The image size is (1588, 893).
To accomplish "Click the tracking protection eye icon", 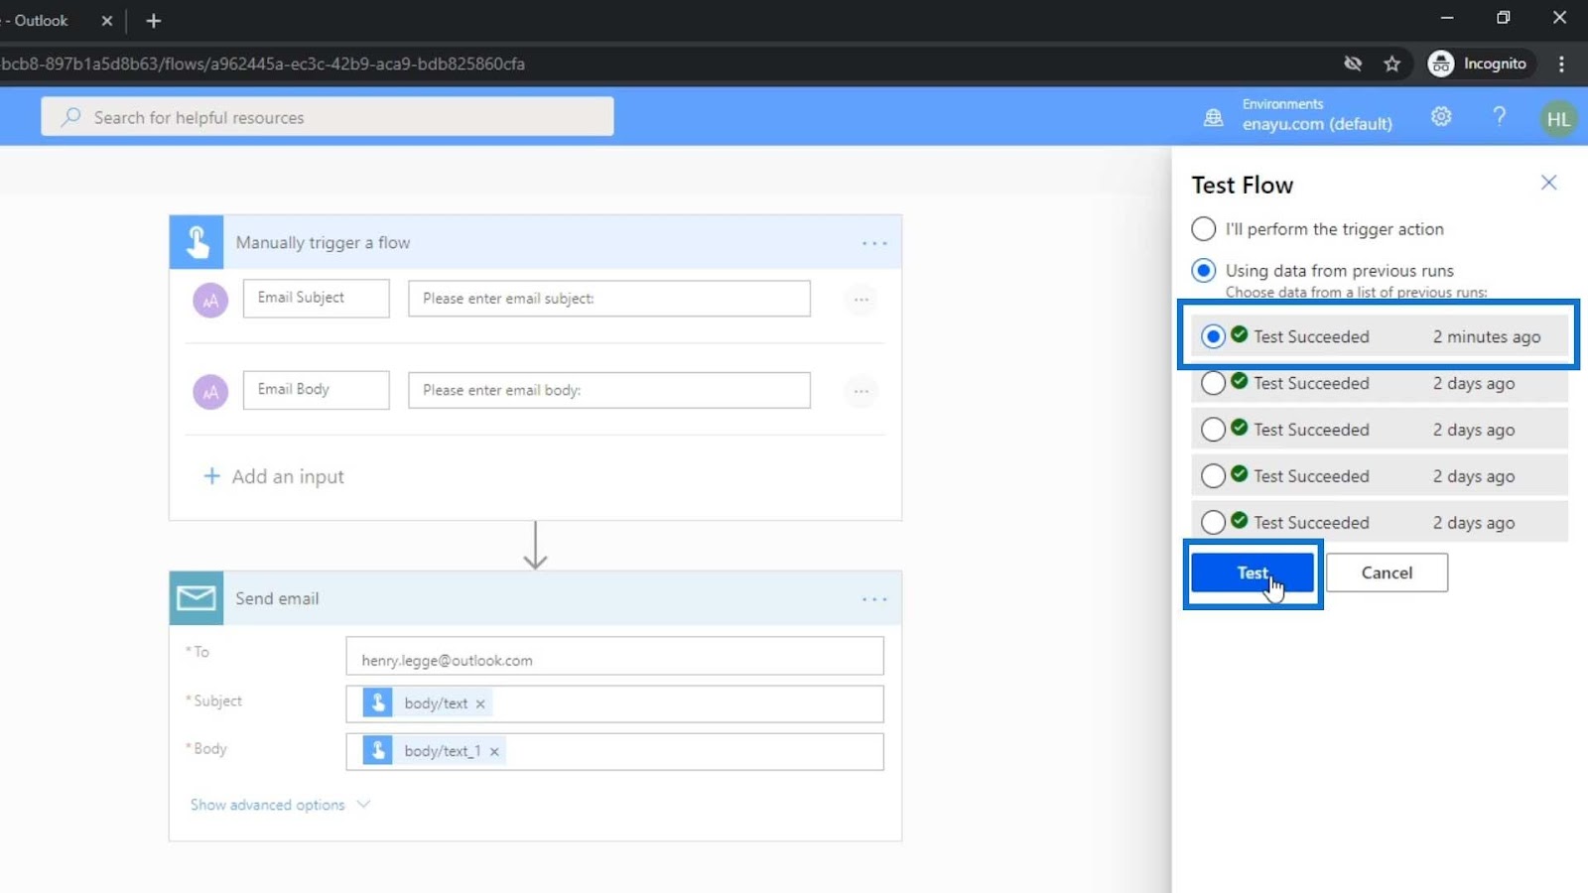I will (1353, 64).
